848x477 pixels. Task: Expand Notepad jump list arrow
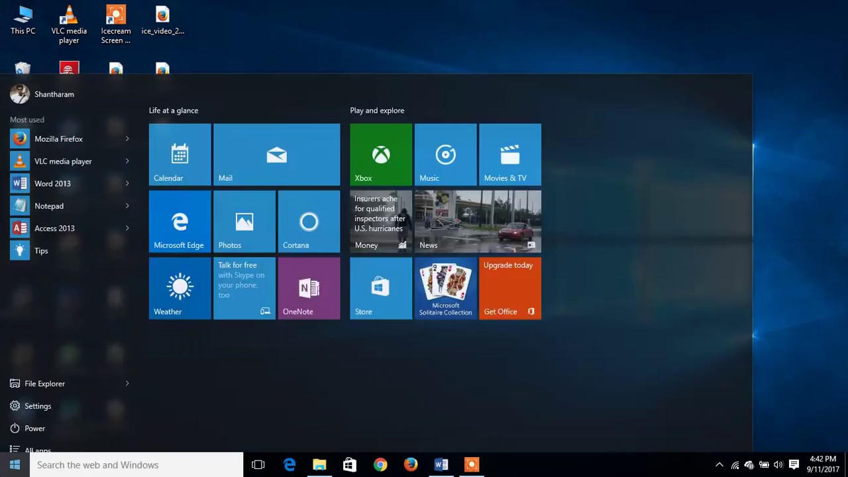click(x=127, y=206)
